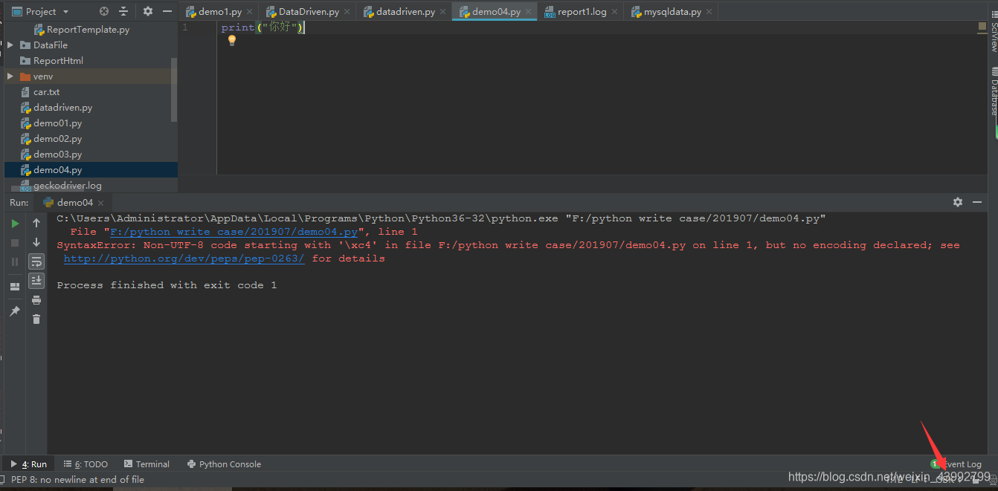Click the Stop process square icon
This screenshot has width=998, height=491.
tap(15, 243)
